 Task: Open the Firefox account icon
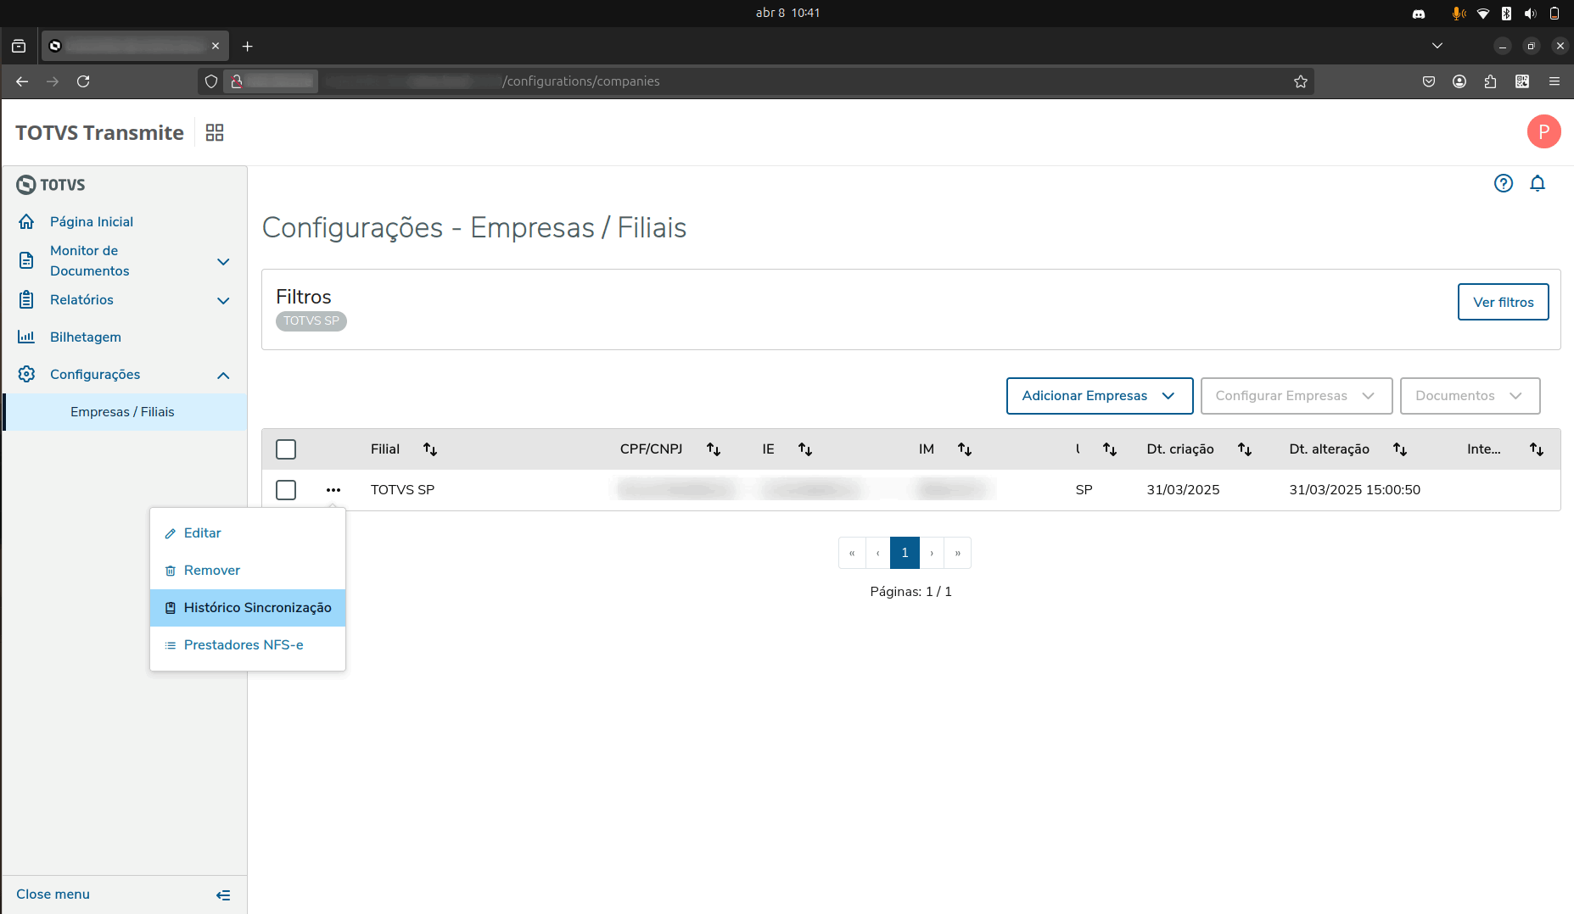(x=1459, y=81)
